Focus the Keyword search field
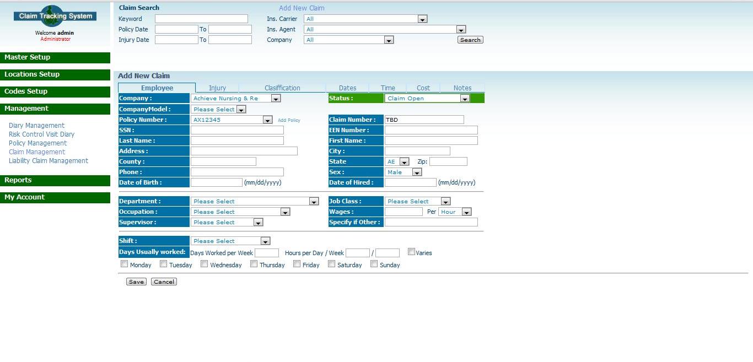The height and width of the screenshot is (362, 753). coord(201,19)
